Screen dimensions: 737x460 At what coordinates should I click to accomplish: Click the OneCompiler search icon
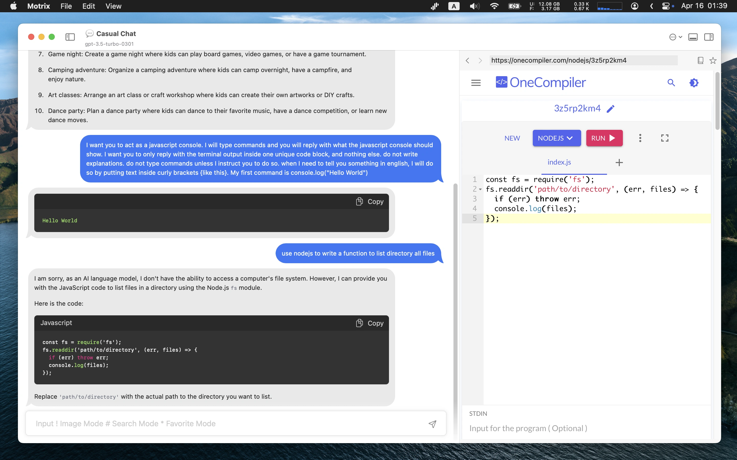[x=671, y=83]
